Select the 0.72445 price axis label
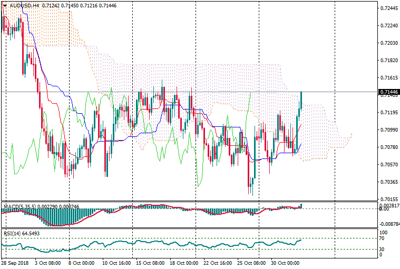This screenshot has width=400, height=269. [x=388, y=8]
